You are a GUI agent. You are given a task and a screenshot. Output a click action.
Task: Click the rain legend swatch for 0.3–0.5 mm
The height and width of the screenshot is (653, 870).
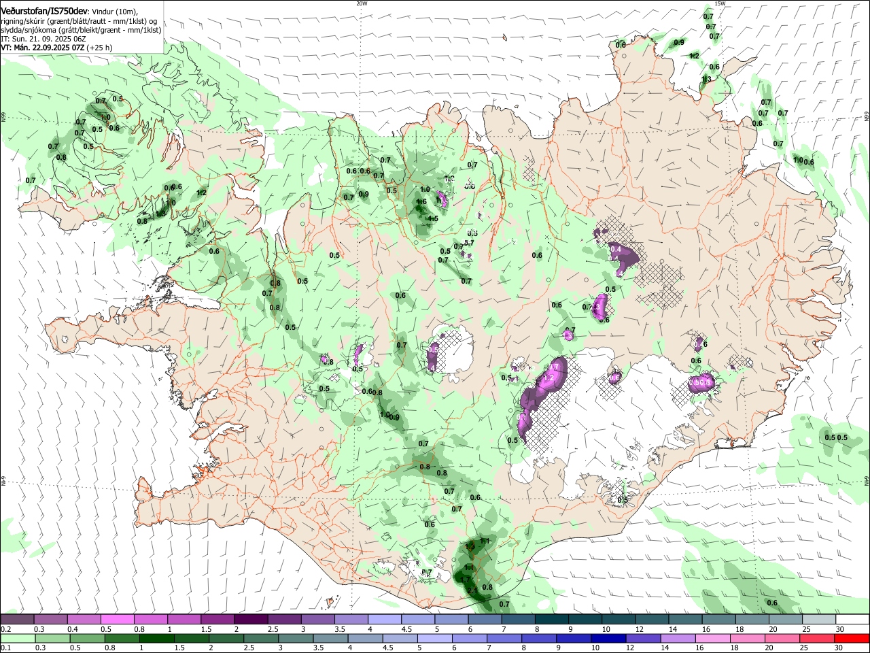coord(52,638)
